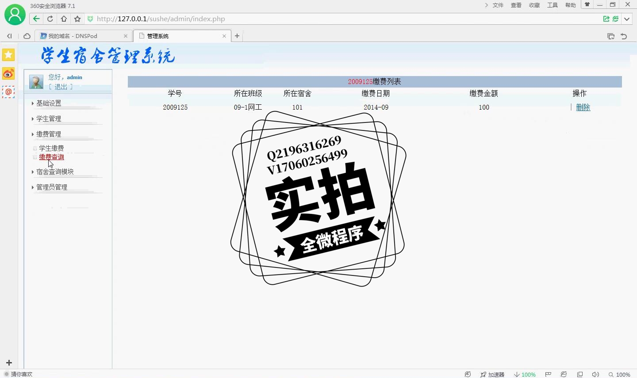Click the dormitory cell 101

click(x=297, y=107)
